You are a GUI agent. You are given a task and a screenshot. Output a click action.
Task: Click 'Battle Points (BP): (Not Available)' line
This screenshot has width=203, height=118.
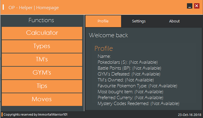click(x=129, y=68)
